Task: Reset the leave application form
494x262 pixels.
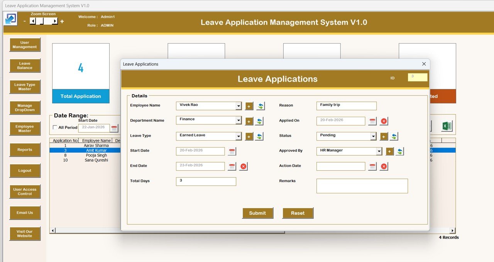Action: (x=298, y=213)
